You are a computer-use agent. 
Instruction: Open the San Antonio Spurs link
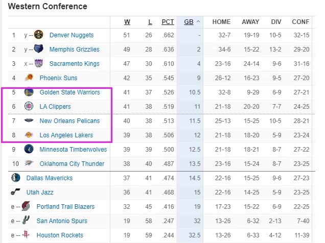61,221
